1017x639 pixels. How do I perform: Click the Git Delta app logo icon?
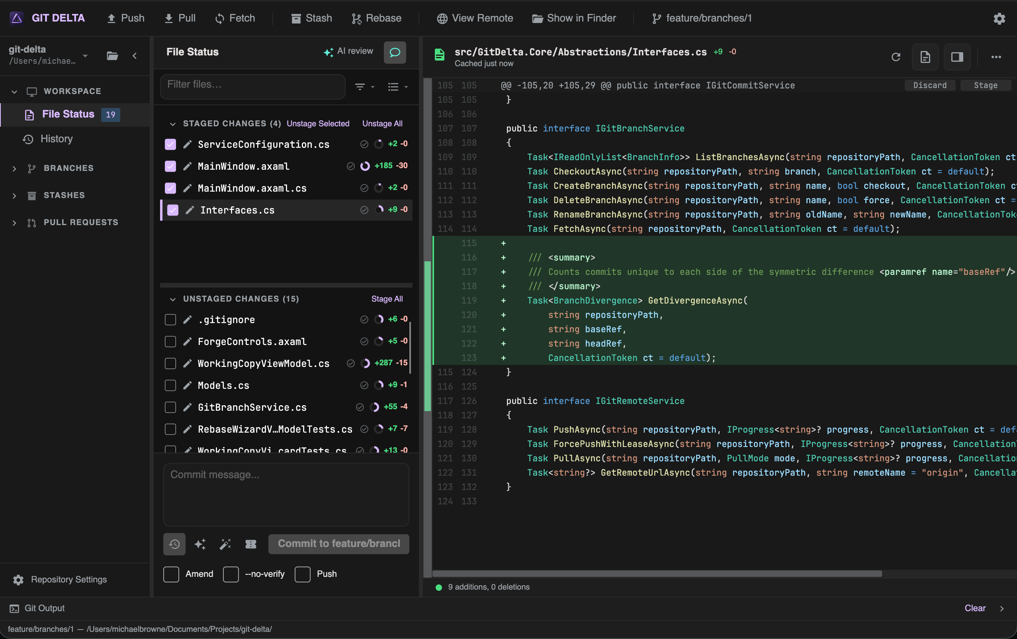(x=16, y=18)
